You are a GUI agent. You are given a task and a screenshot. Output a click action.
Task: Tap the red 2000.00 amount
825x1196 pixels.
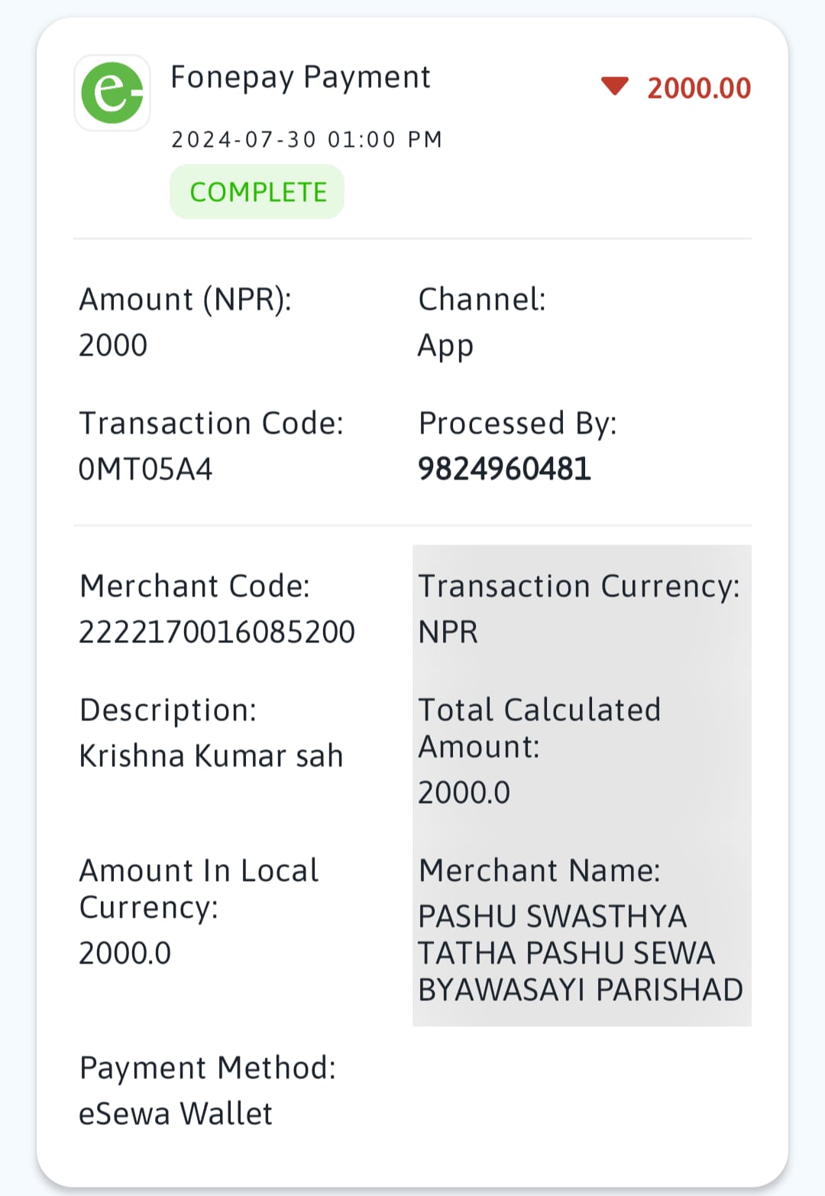pyautogui.click(x=699, y=88)
